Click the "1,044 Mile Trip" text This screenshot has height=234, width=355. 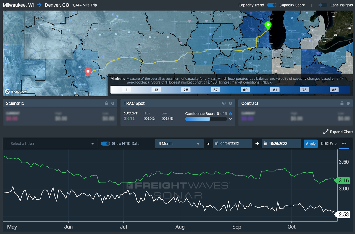85,5
